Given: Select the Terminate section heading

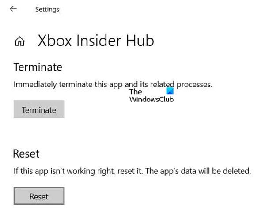Looking at the screenshot, I should 38,67.
